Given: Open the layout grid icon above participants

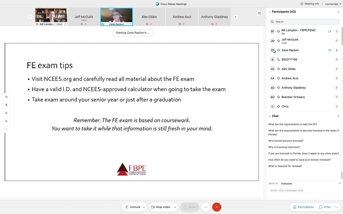Looking at the screenshot, I should 259,14.
